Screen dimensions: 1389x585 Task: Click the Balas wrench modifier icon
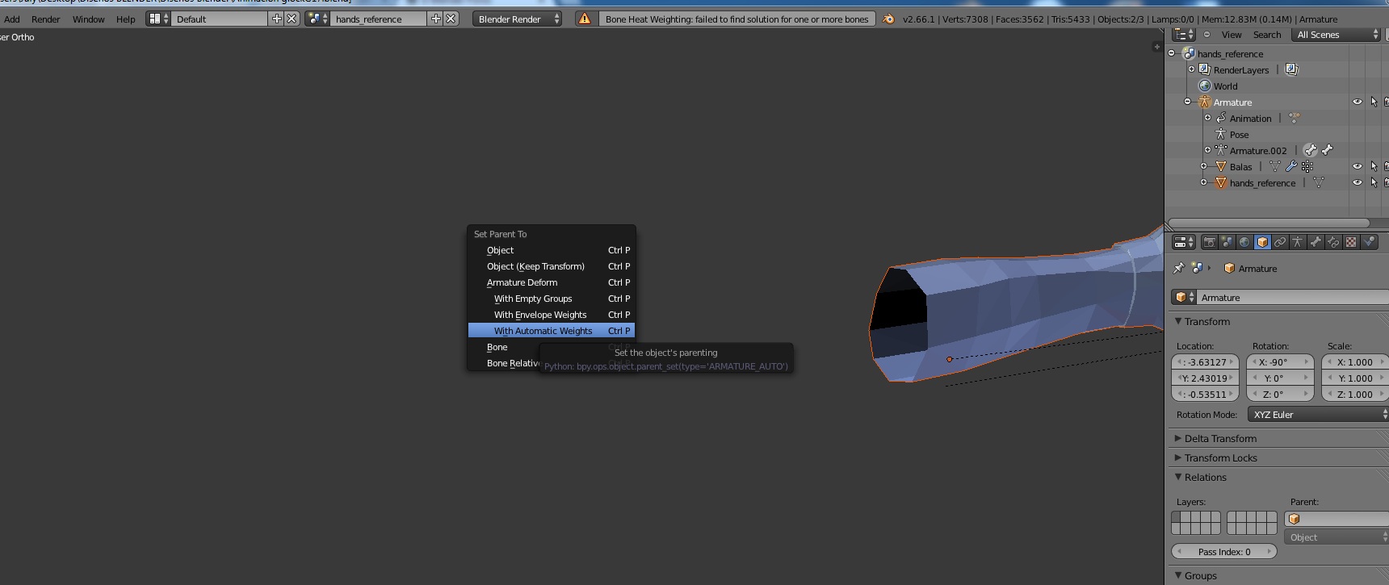click(1291, 167)
